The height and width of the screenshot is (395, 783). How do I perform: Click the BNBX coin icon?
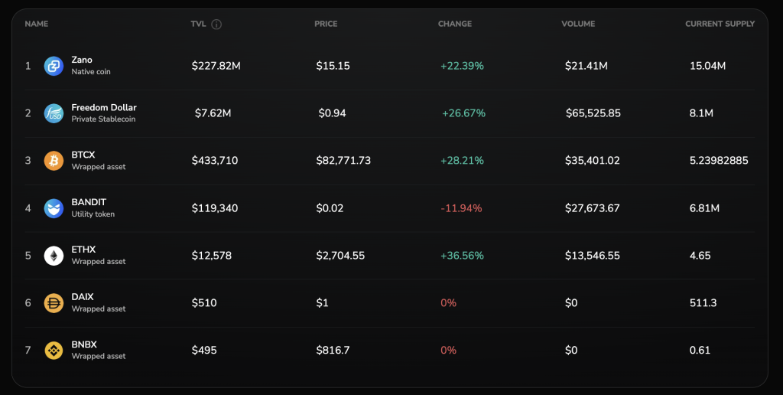coord(54,351)
